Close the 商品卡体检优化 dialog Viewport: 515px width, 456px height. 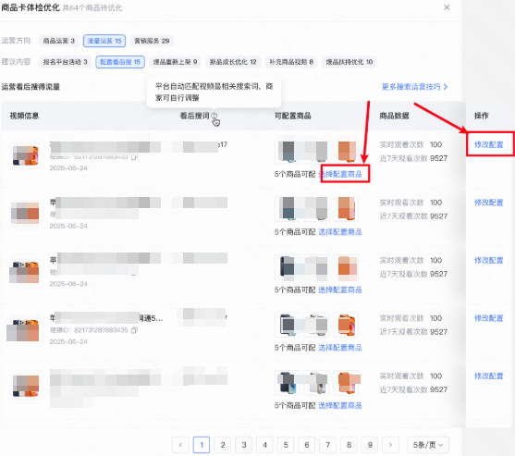[x=447, y=7]
